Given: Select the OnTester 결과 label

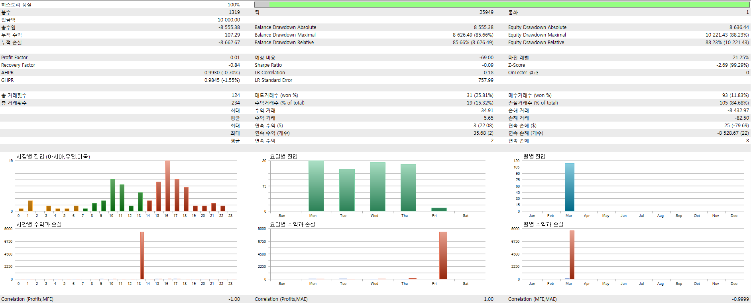Looking at the screenshot, I should (x=523, y=73).
